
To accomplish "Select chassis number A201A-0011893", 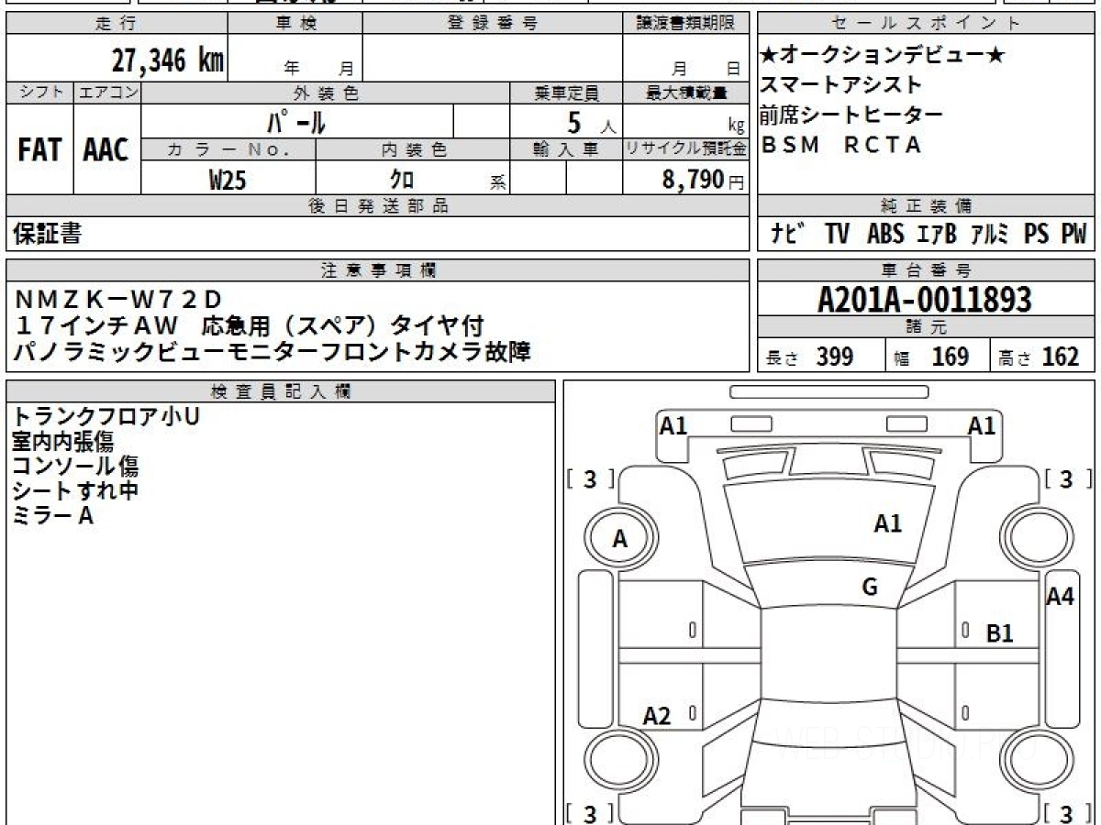I will tap(925, 299).
